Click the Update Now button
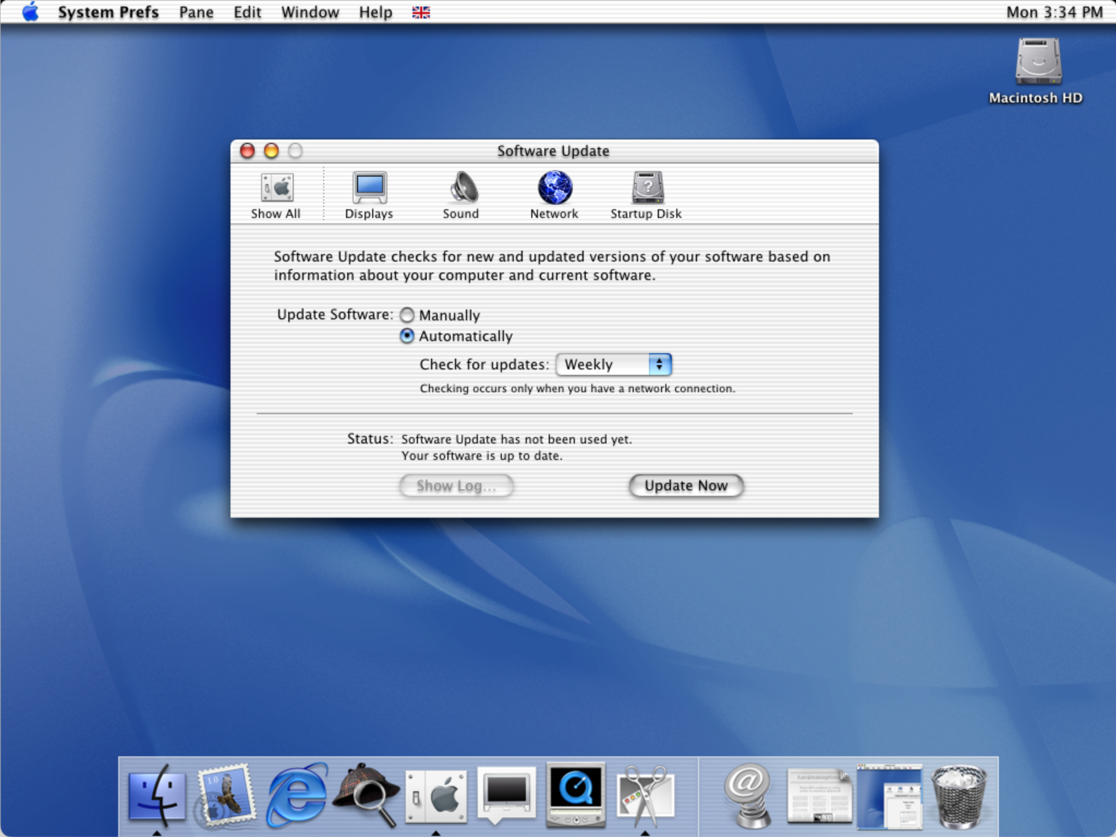Viewport: 1116px width, 837px height. coord(686,486)
